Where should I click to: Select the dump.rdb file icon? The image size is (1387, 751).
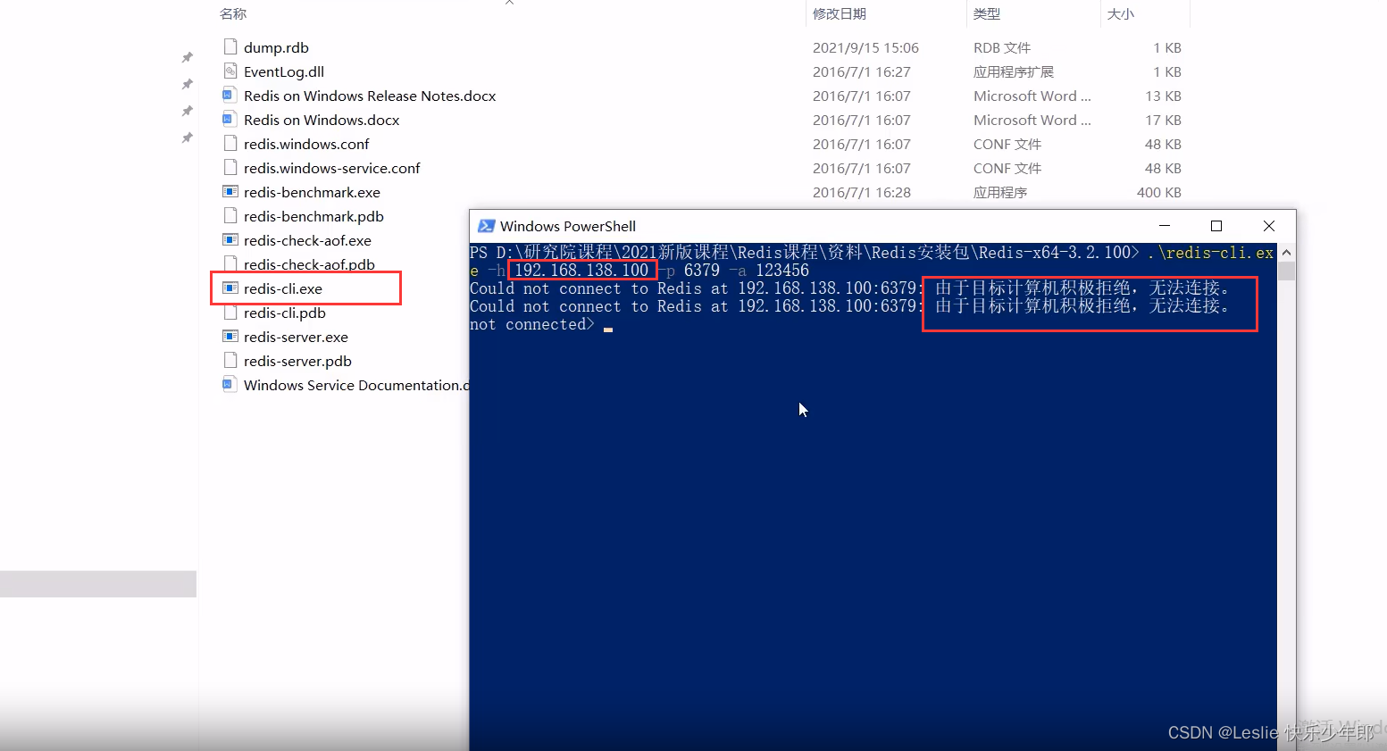tap(230, 46)
